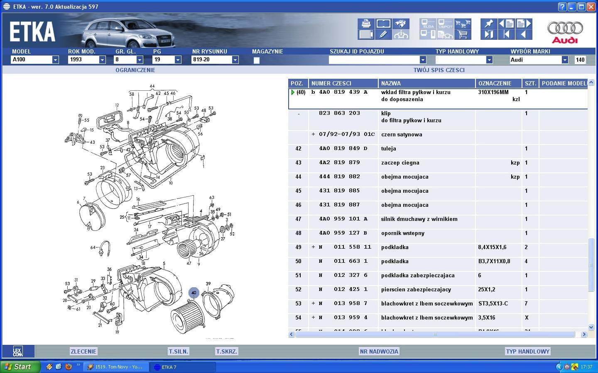Click the multiple shopping carts icon

point(463,24)
